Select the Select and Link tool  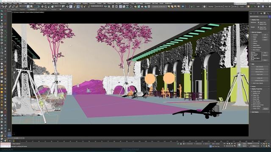click(x=10, y=7)
